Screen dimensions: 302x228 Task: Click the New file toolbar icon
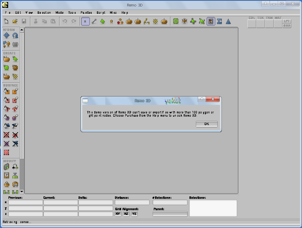pyautogui.click(x=6, y=21)
